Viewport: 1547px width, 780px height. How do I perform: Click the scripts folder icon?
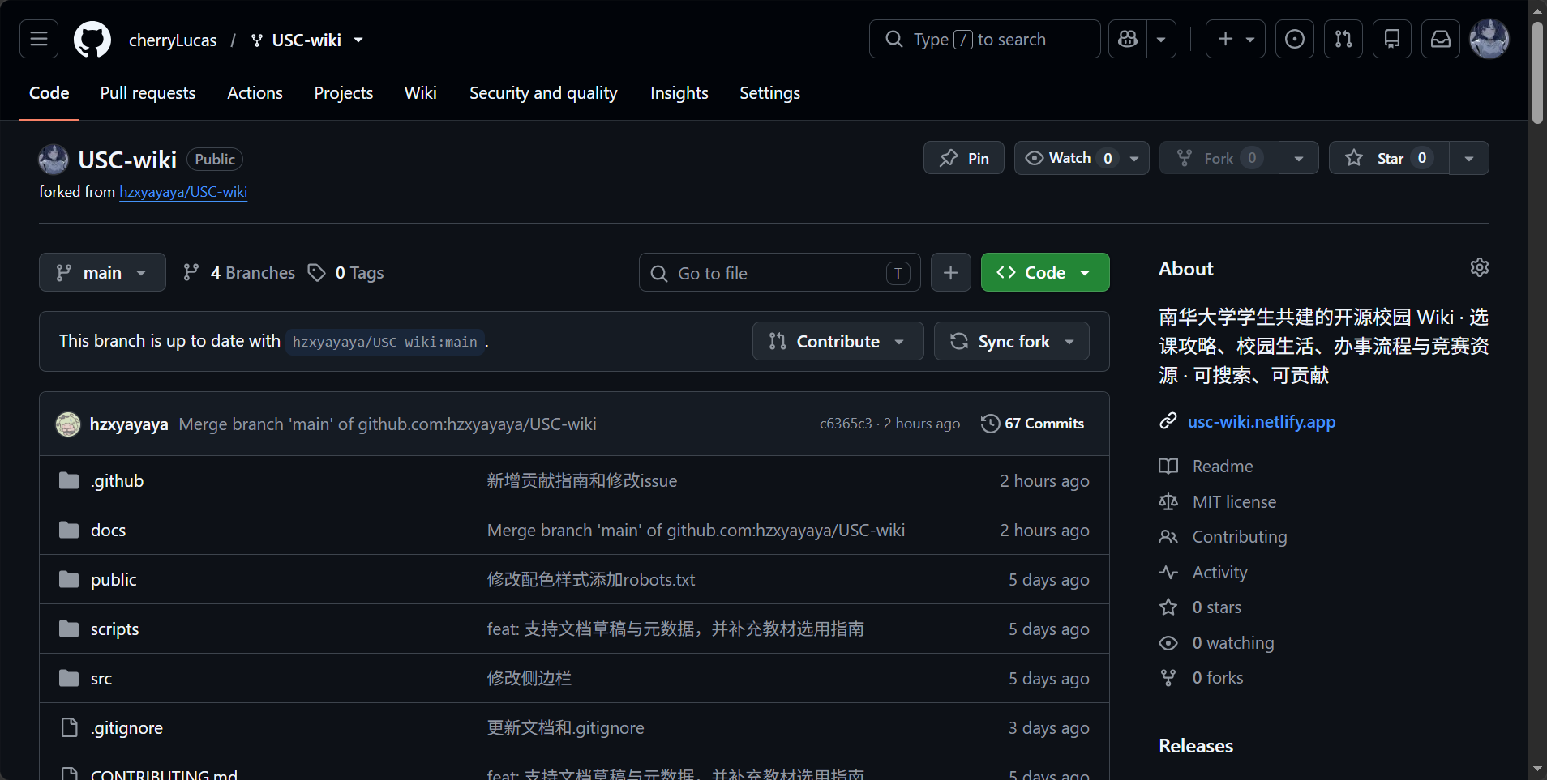[69, 629]
